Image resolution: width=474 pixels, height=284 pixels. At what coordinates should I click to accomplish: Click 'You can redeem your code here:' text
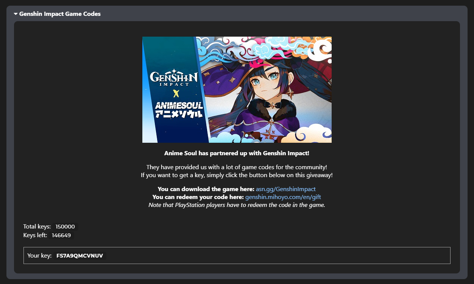pyautogui.click(x=198, y=197)
